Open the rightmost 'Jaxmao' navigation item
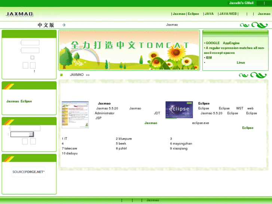Screen dimensions: 272x204 tap(264, 14)
